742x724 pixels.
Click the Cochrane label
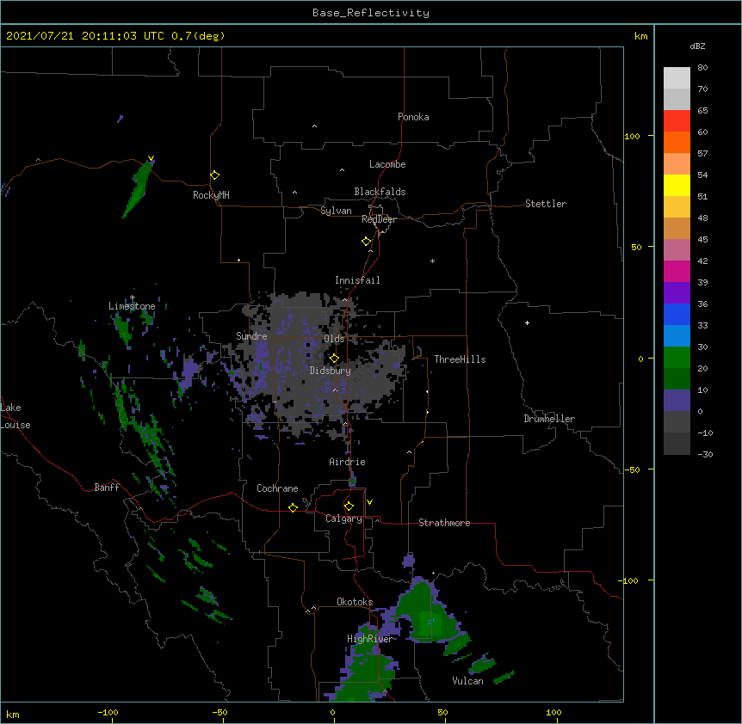tap(277, 488)
